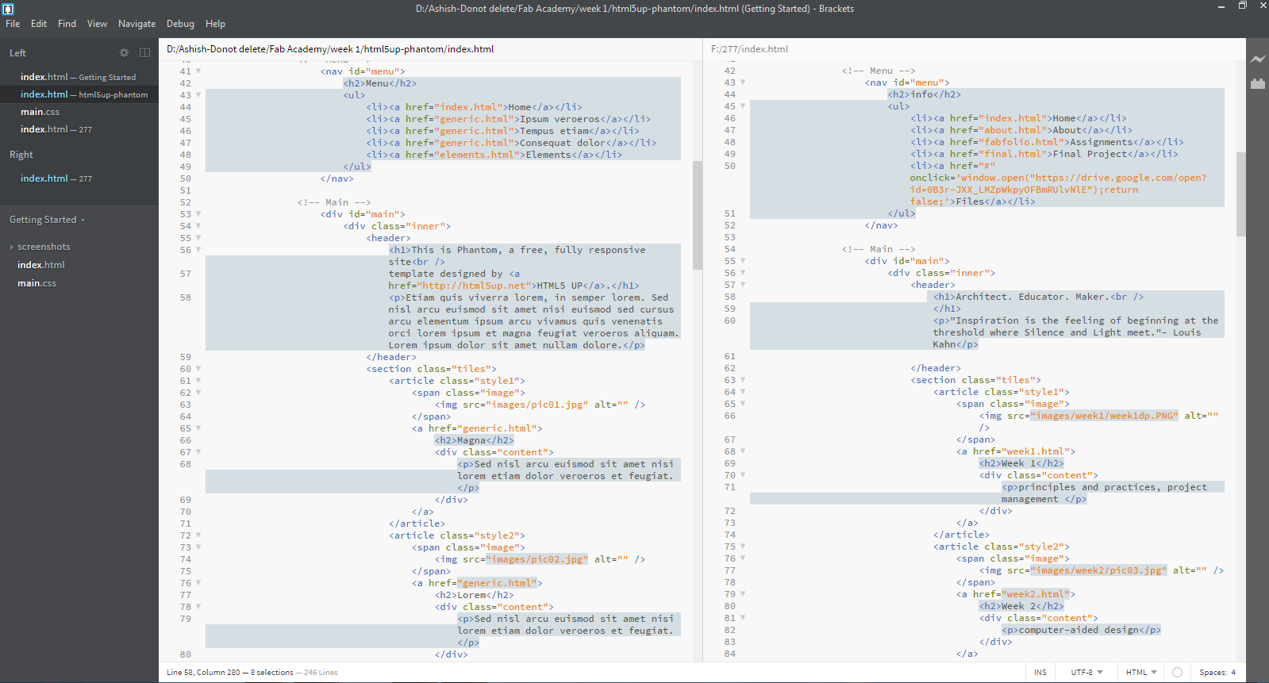The height and width of the screenshot is (683, 1269).
Task: Select index.html — Getting Started working file
Action: pos(79,77)
